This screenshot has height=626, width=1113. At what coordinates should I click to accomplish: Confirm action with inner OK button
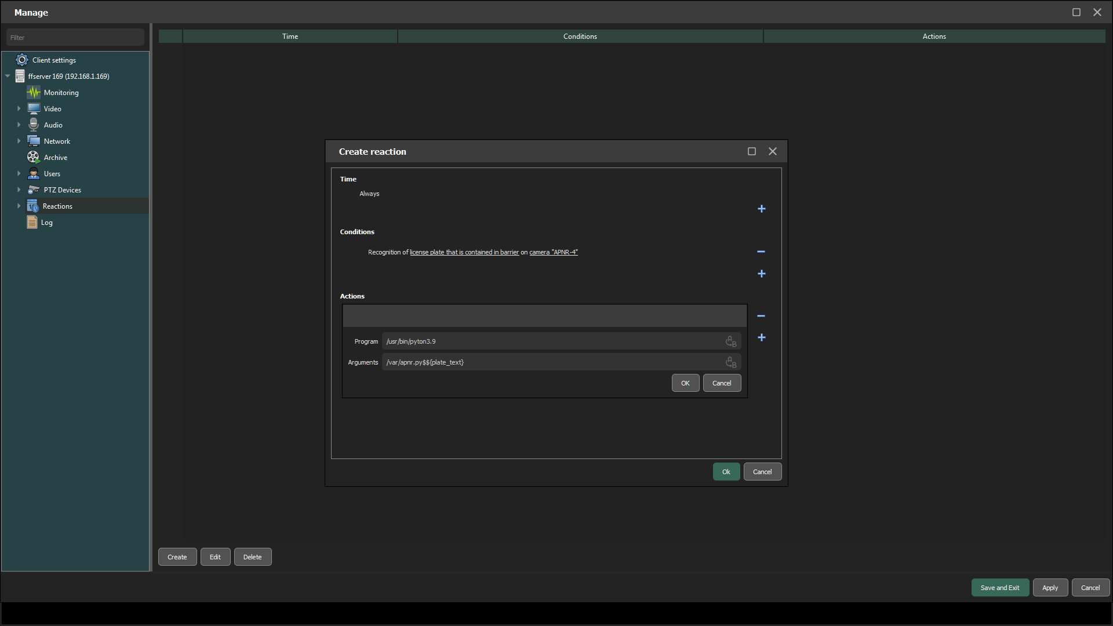(685, 383)
